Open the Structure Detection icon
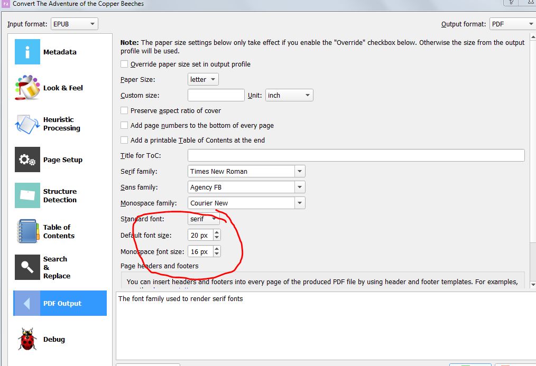 click(27, 195)
